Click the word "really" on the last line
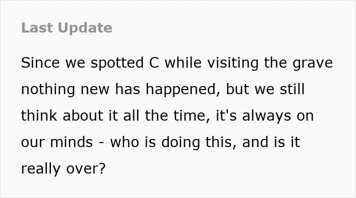Image resolution: width=356 pixels, height=198 pixels. click(x=41, y=169)
